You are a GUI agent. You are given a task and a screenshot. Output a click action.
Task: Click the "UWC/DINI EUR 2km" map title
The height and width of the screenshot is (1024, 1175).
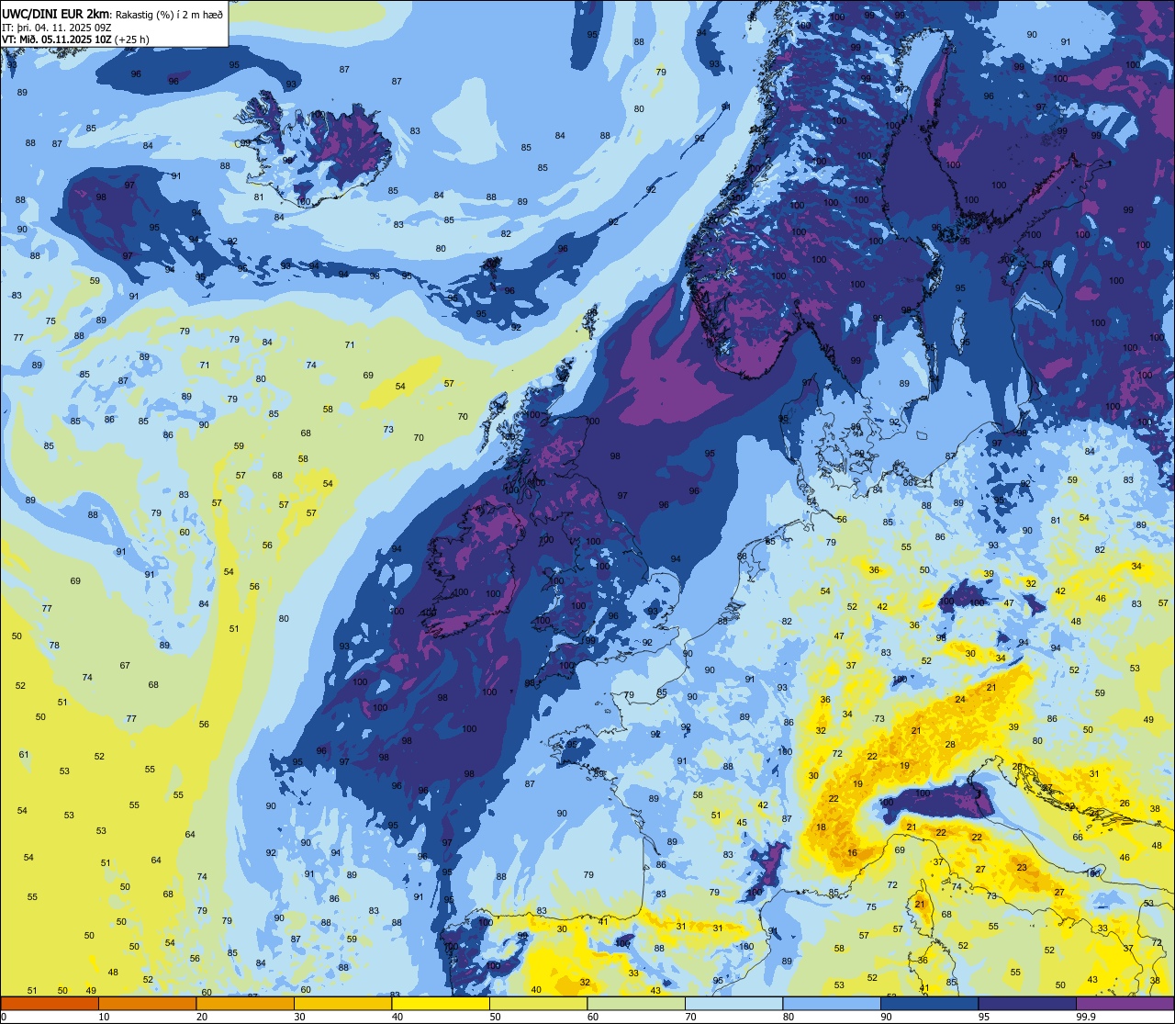coord(54,14)
